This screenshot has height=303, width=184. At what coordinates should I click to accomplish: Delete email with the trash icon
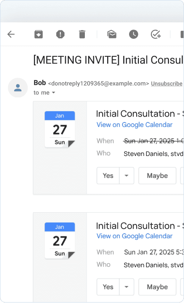[x=82, y=34]
